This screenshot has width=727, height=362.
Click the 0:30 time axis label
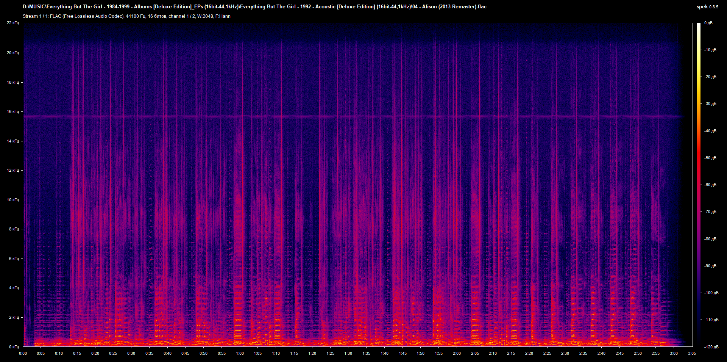click(131, 353)
